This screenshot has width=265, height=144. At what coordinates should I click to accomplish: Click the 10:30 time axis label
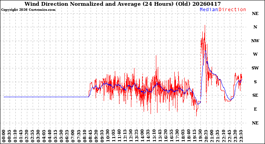108,136
